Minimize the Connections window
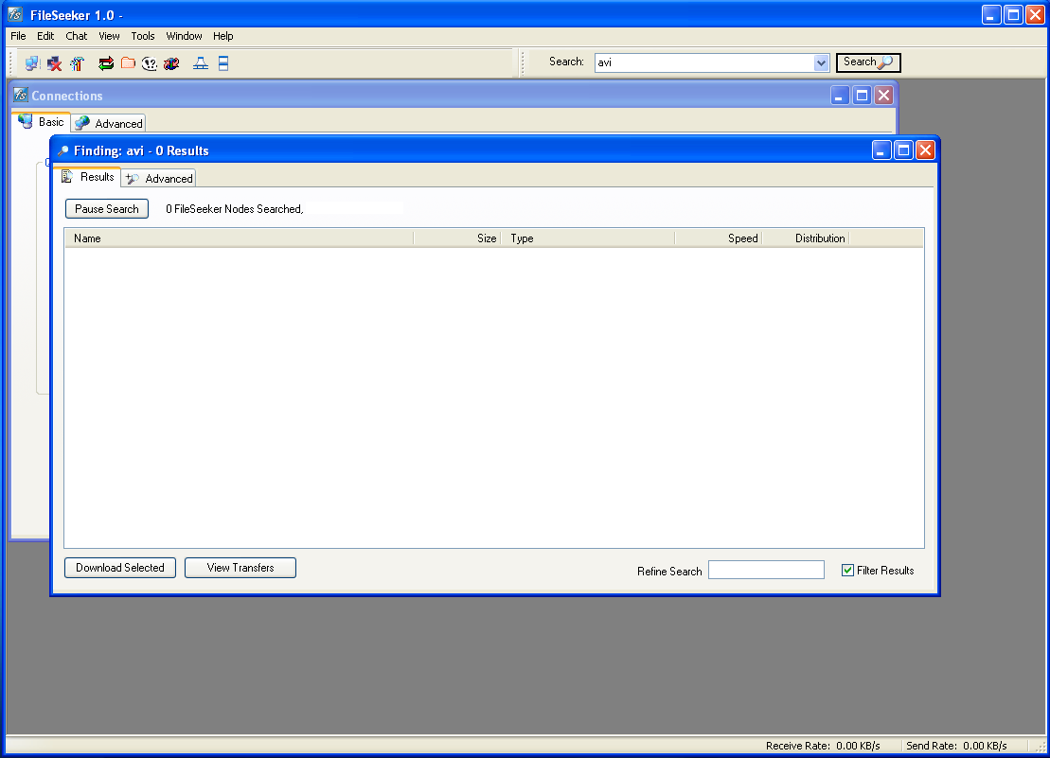Image resolution: width=1050 pixels, height=758 pixels. (x=840, y=96)
